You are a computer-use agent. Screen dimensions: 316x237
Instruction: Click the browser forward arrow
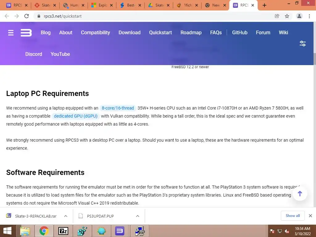click(x=17, y=16)
